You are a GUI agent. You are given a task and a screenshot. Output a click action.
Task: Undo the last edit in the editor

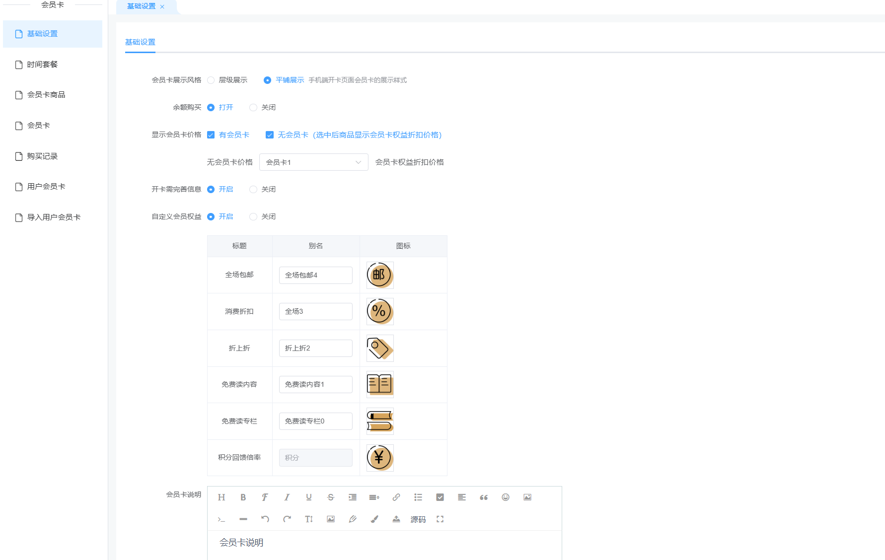[x=265, y=519]
